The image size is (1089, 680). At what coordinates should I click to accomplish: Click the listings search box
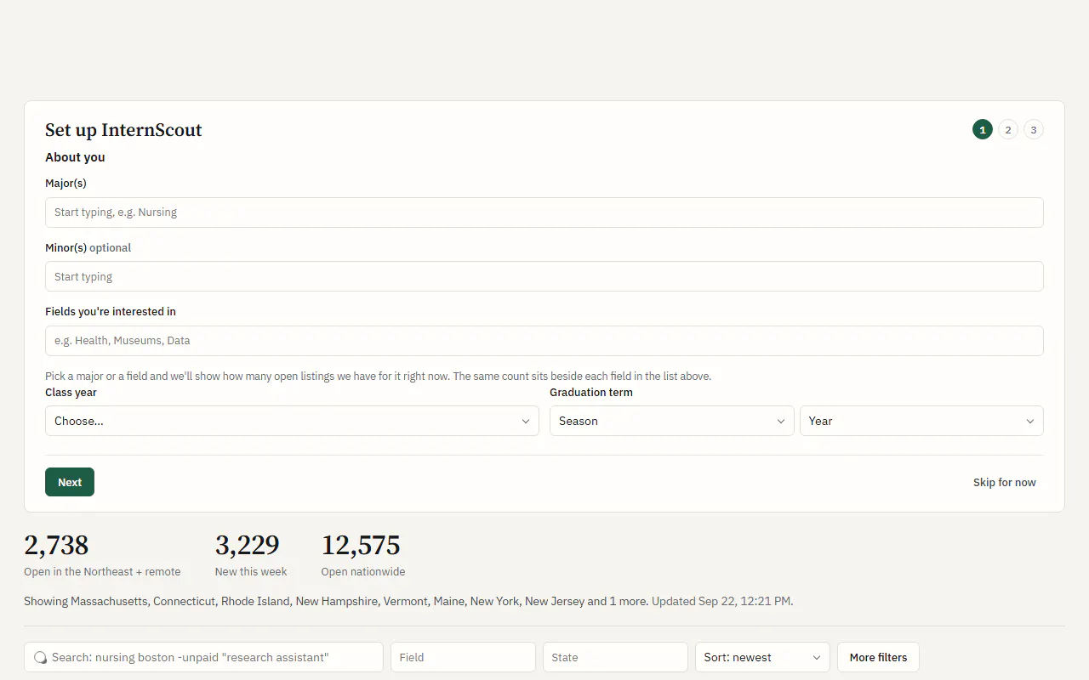click(x=203, y=657)
